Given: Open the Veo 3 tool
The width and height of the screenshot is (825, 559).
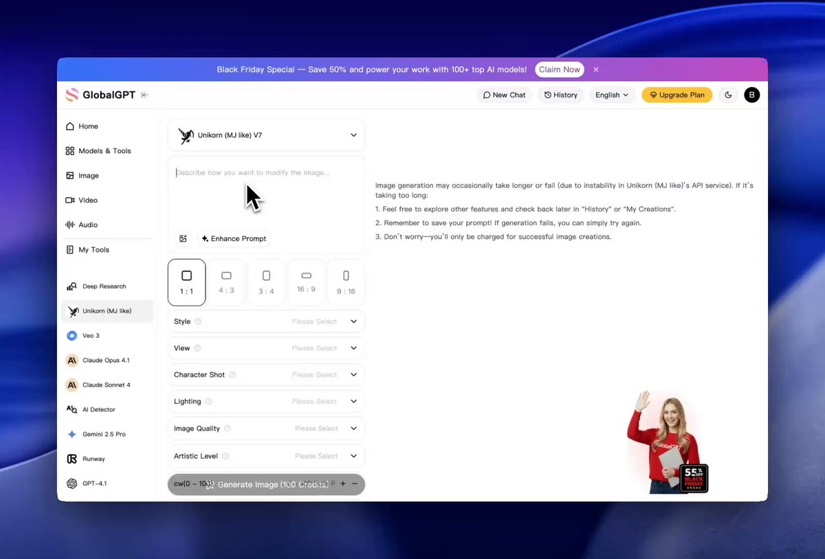Looking at the screenshot, I should (x=107, y=336).
